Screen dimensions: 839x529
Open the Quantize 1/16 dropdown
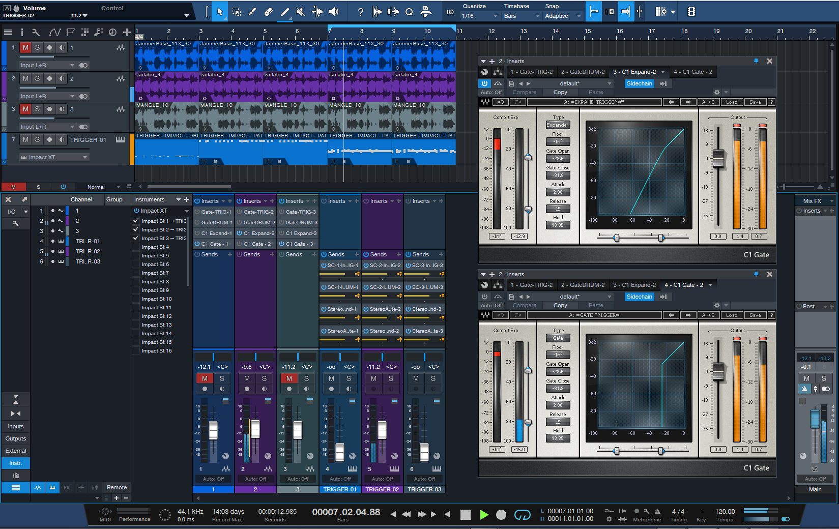point(480,16)
